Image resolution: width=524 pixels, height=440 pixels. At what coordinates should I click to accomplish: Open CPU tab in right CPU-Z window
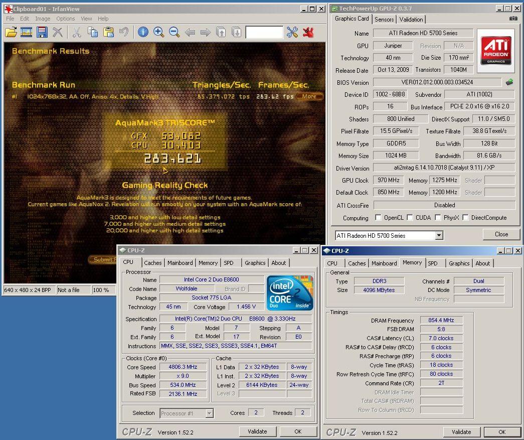tap(332, 263)
